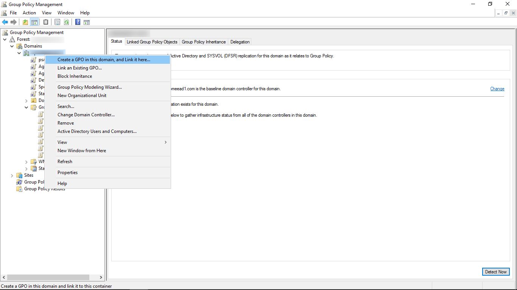Open Help via blue question mark icon

(x=78, y=22)
